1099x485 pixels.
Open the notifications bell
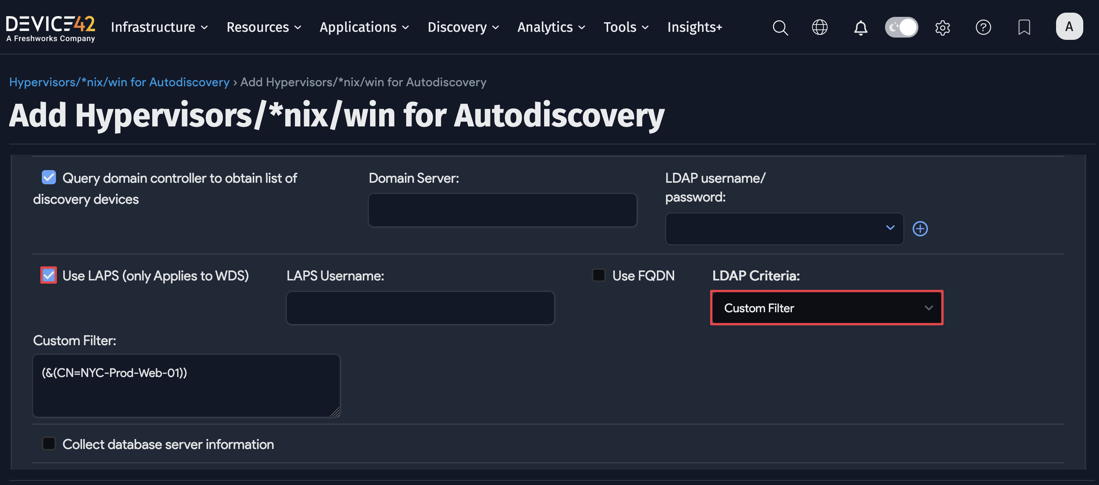point(860,28)
